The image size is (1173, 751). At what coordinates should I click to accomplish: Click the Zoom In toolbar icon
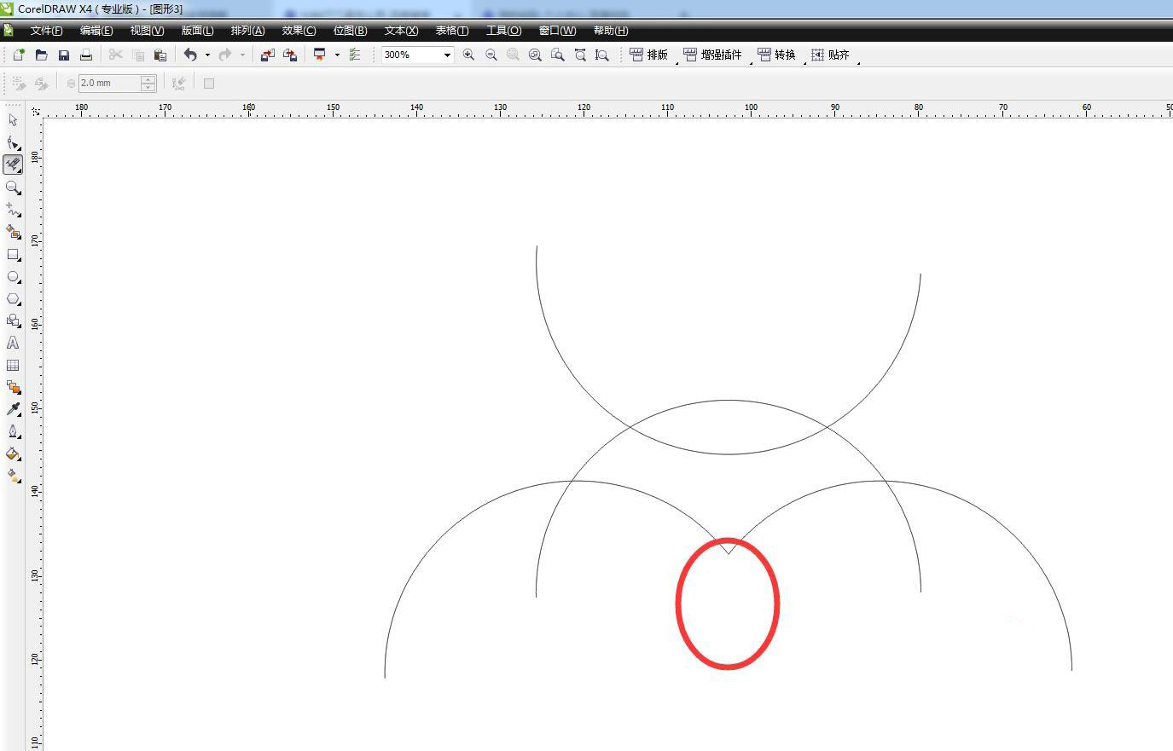468,55
